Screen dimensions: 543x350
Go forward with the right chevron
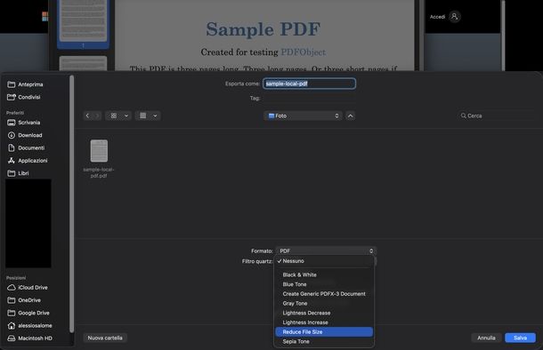[x=97, y=115]
